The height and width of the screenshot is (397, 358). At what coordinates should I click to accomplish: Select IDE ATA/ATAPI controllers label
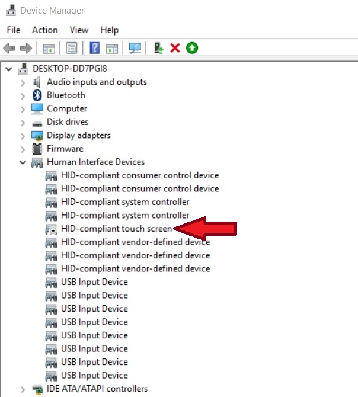tap(97, 389)
